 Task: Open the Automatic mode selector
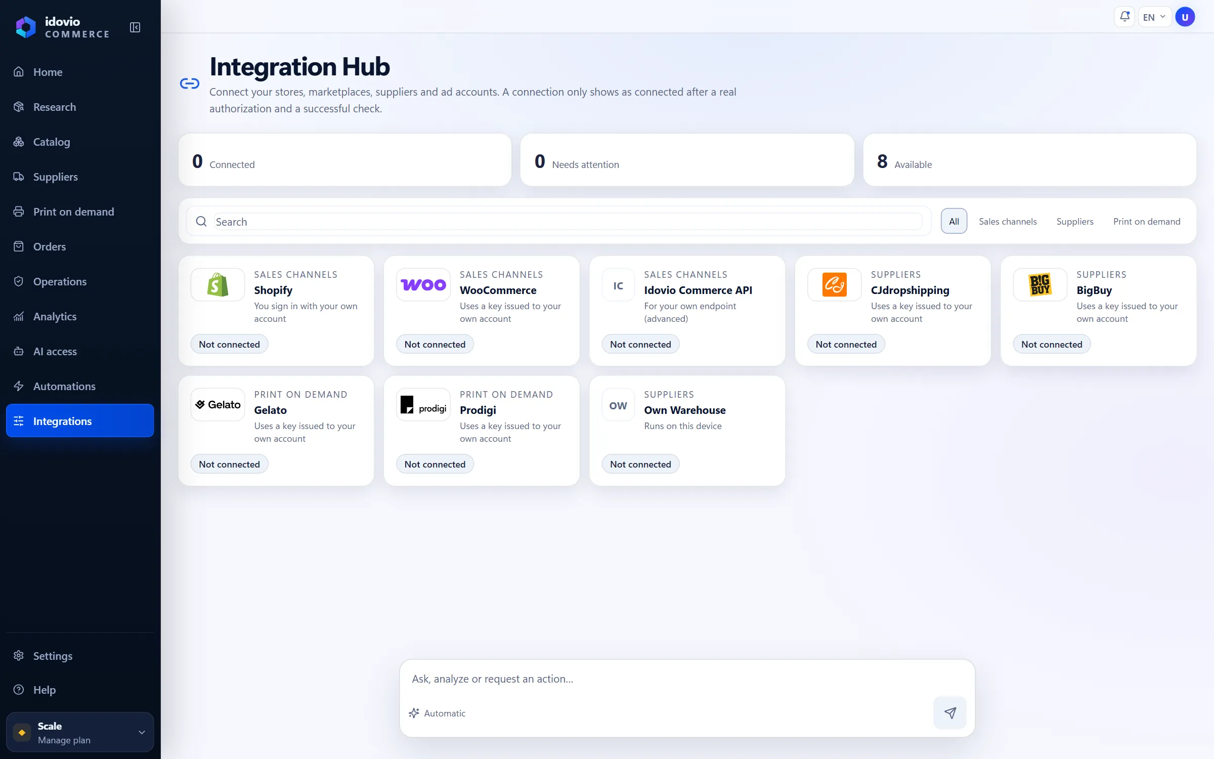(x=437, y=713)
